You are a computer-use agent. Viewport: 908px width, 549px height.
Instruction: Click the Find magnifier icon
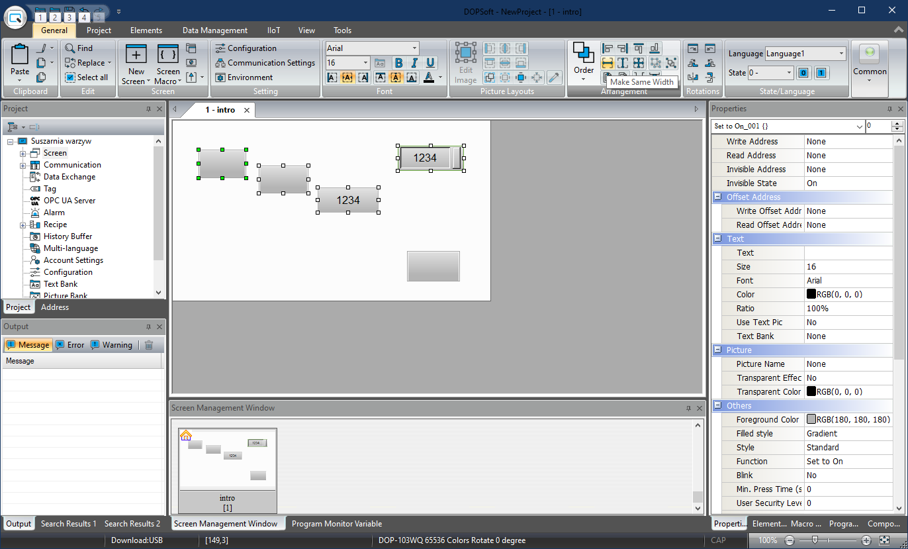[71, 48]
